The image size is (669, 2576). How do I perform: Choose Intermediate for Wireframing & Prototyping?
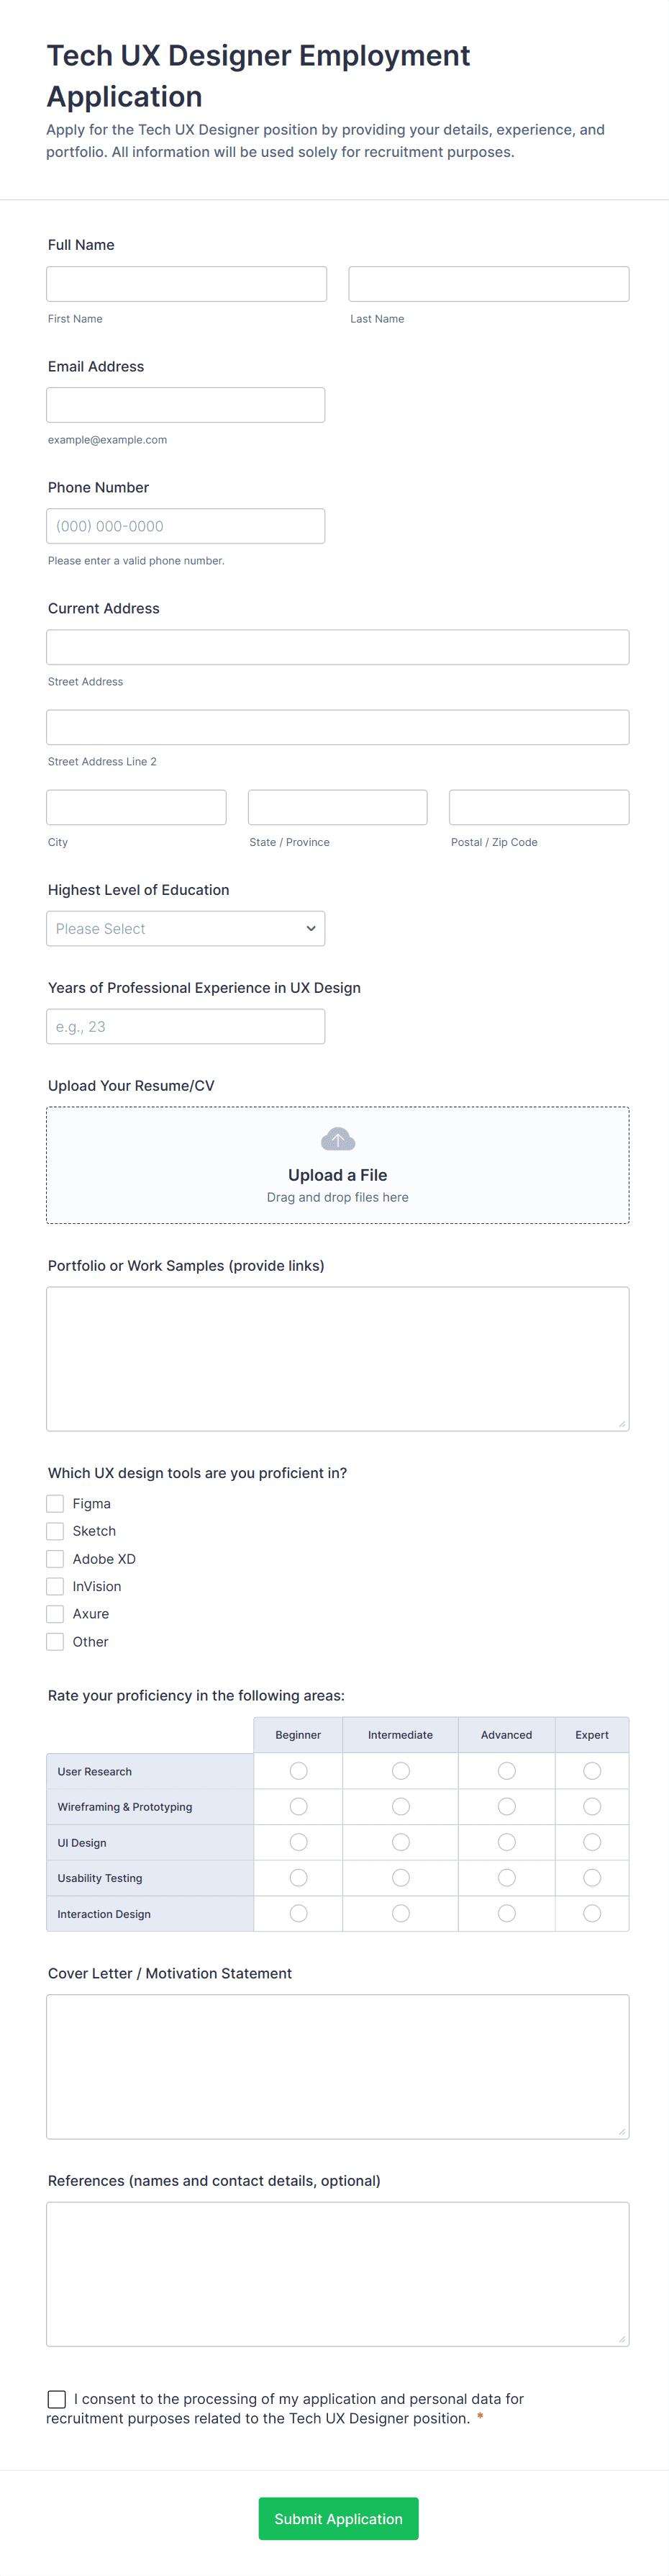[401, 1806]
